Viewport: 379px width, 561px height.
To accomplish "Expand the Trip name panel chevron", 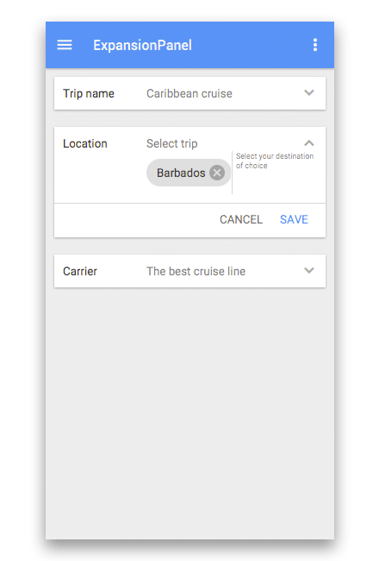I will 309,93.
